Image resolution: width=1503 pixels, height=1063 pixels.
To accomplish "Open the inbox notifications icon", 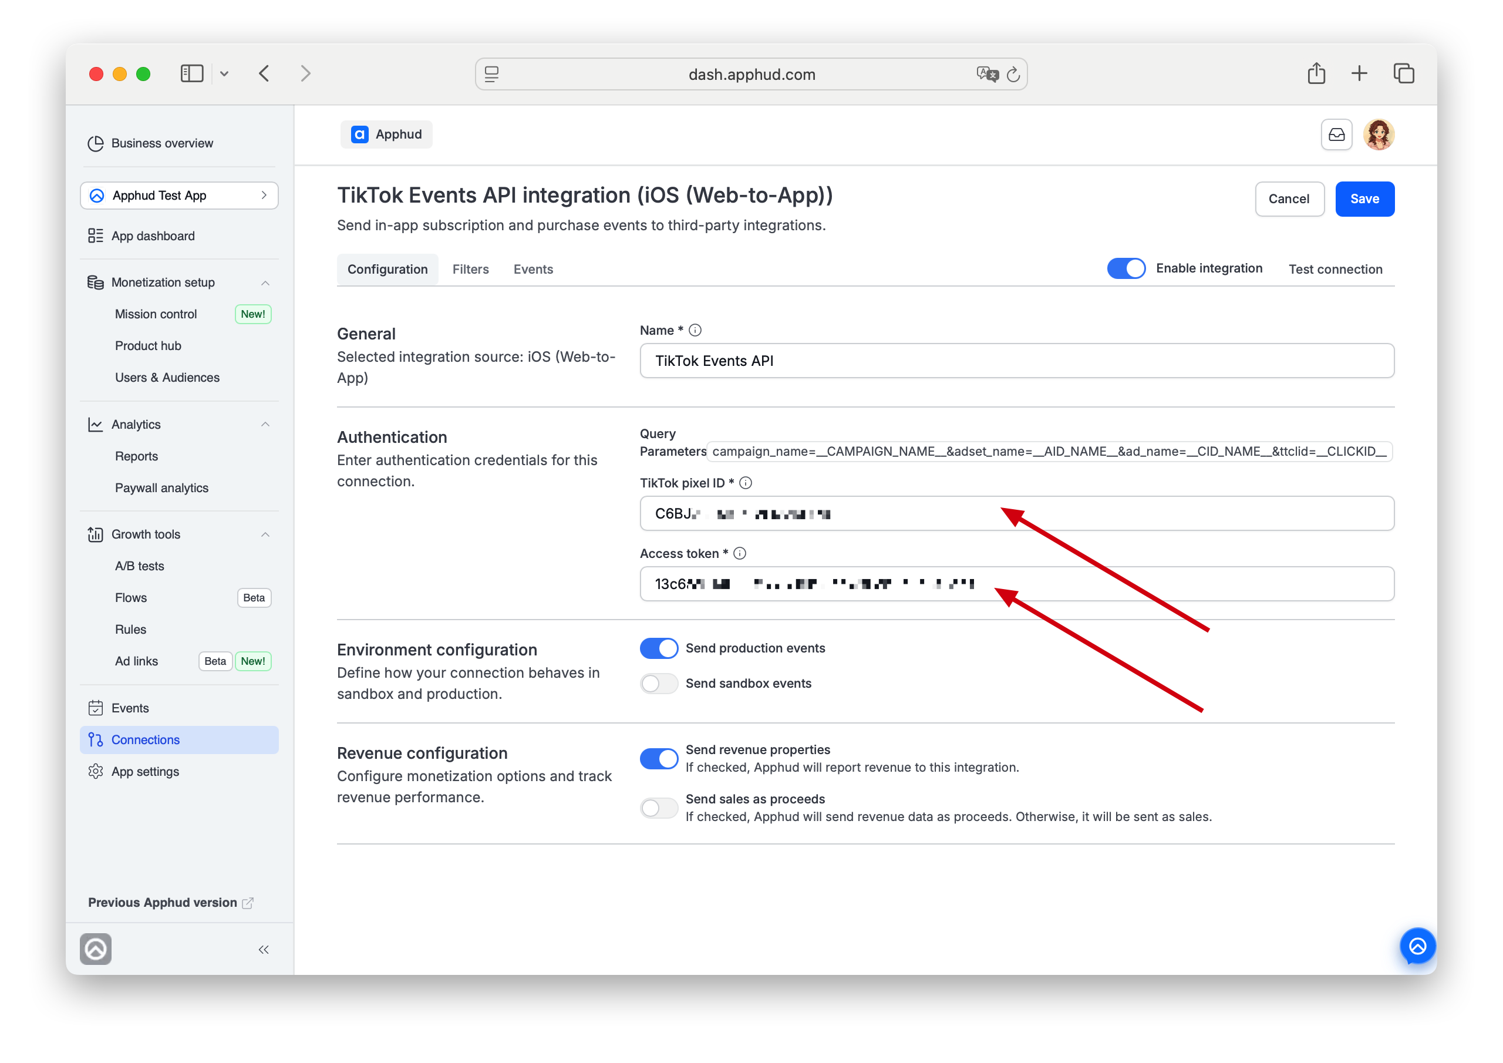I will point(1336,135).
